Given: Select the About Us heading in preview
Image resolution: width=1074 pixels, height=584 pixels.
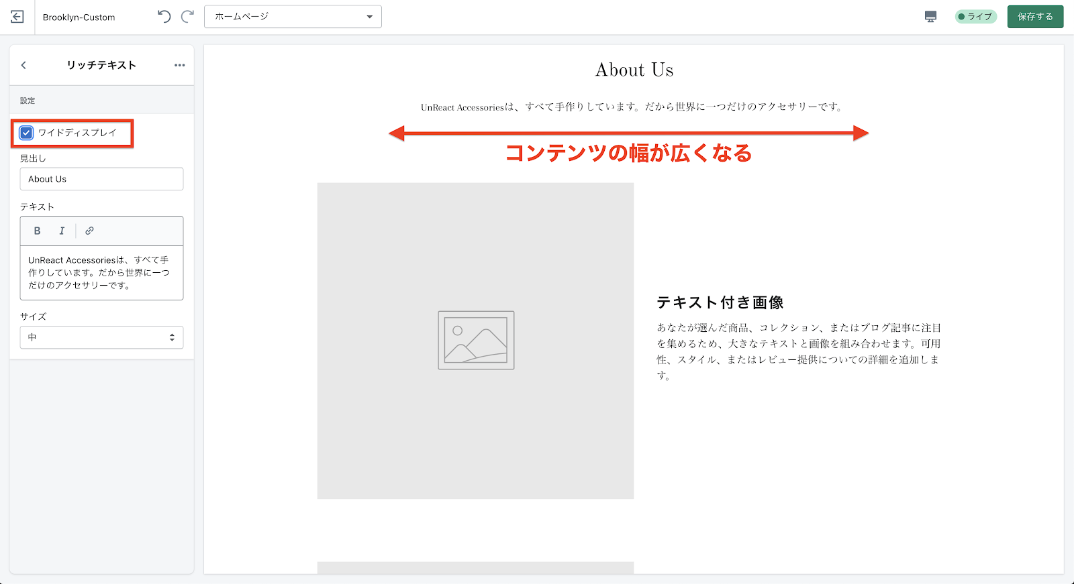Looking at the screenshot, I should click(x=634, y=70).
